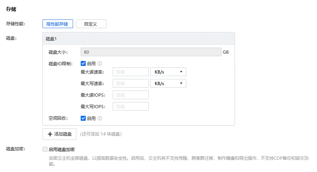Switch storage performance to 自定义
317x172 pixels.
pos(91,24)
